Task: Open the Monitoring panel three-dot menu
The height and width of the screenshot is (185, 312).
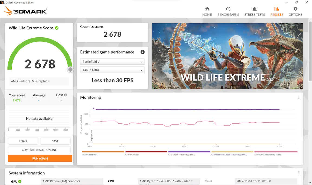Action: coord(299,97)
